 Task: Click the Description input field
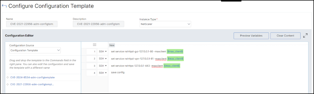click(98, 24)
